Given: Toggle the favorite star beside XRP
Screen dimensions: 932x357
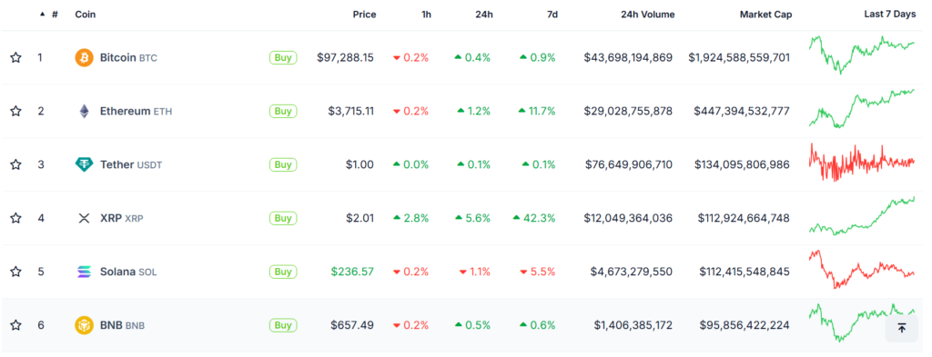Looking at the screenshot, I should coord(16,218).
